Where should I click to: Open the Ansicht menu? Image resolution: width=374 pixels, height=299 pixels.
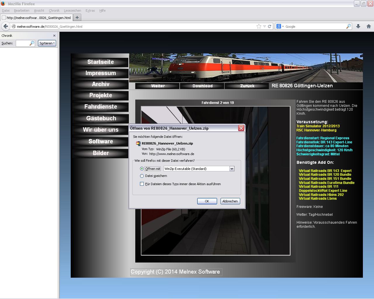pos(39,11)
